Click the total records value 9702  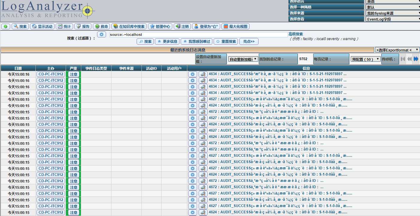pos(303,59)
